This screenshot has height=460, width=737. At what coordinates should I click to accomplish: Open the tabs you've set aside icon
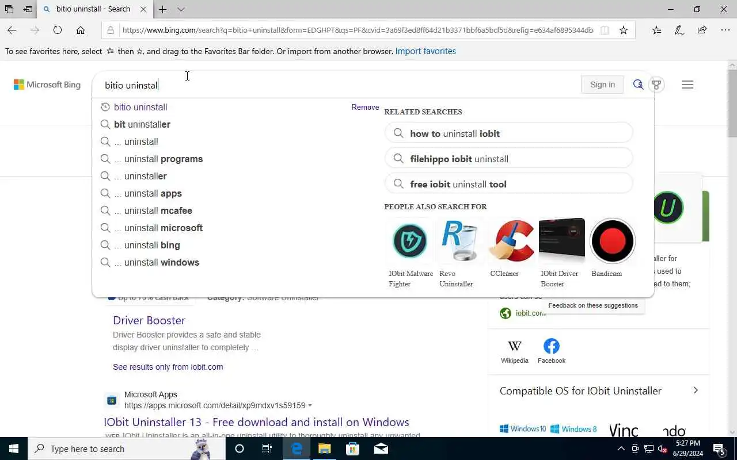click(9, 9)
